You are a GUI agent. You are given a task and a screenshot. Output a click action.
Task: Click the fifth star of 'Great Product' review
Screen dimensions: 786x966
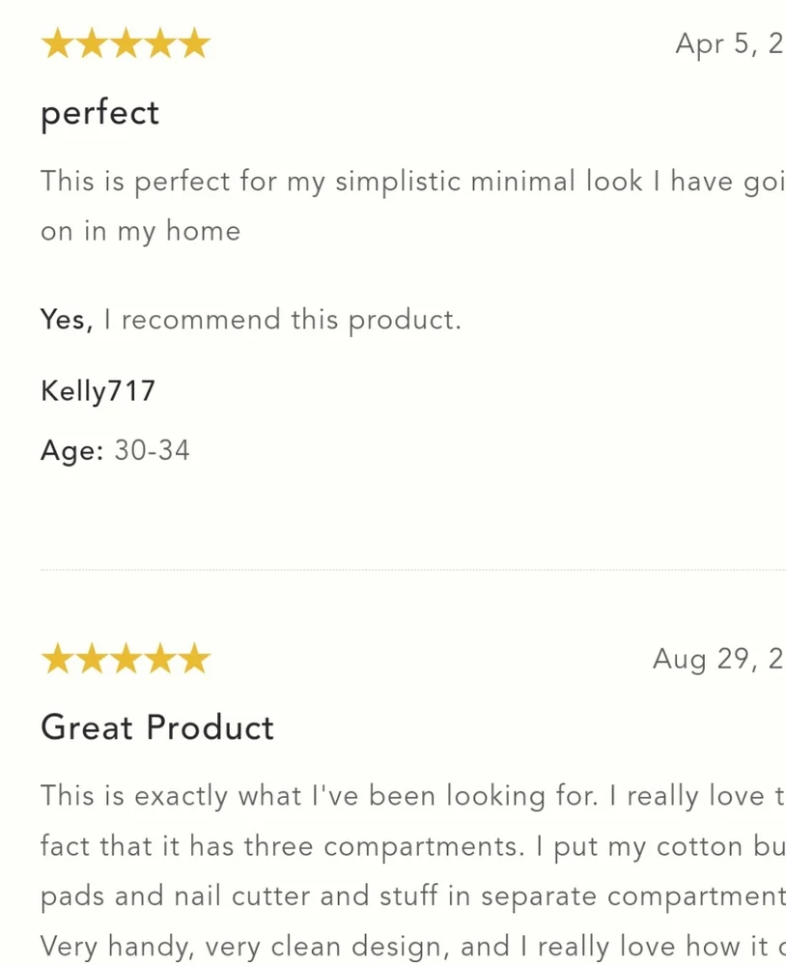coord(195,659)
